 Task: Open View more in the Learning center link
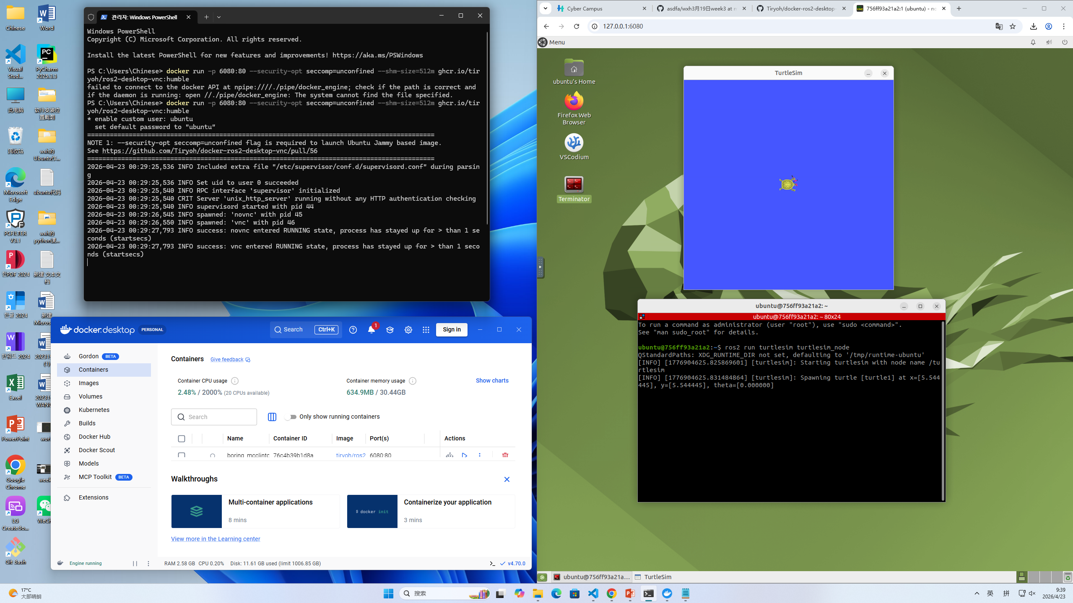click(216, 539)
